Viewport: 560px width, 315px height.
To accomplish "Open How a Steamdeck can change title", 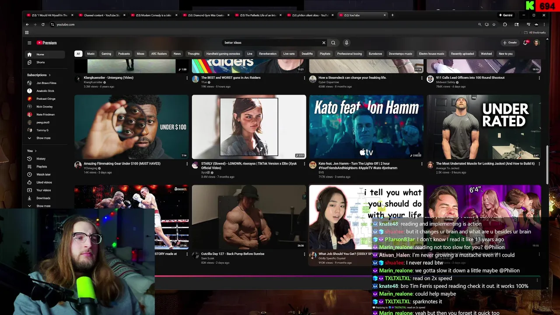I will coord(352,78).
